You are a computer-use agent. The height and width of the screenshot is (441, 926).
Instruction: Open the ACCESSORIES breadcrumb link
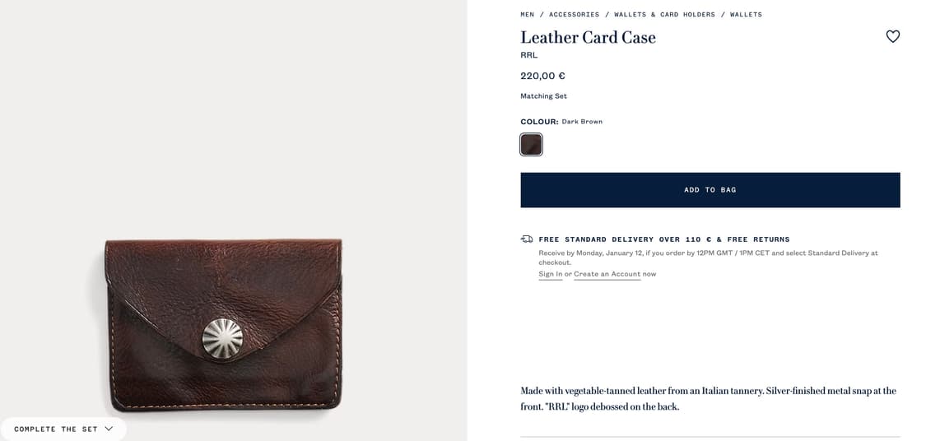[574, 14]
